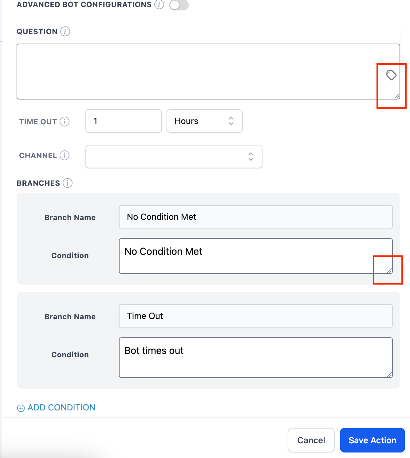Image resolution: width=410 pixels, height=458 pixels.
Task: Enable the Advanced Bot Configurations toggle
Action: coord(179,5)
